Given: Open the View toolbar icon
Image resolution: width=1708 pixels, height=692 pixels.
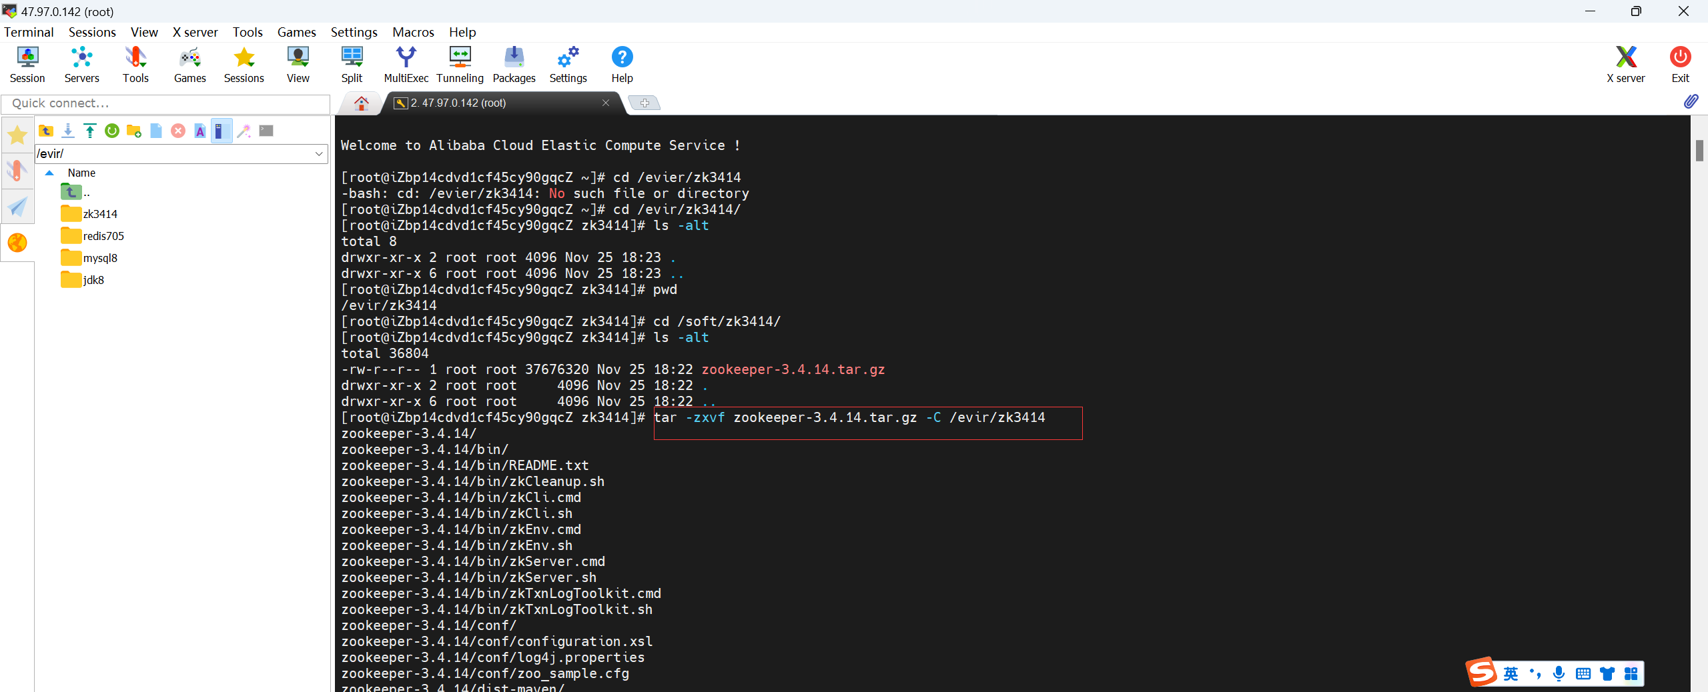Looking at the screenshot, I should click(298, 65).
